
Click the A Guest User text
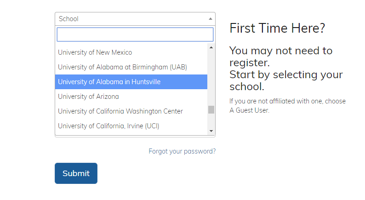tap(249, 110)
